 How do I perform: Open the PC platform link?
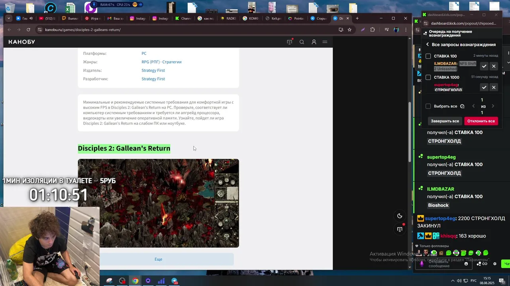point(144,53)
